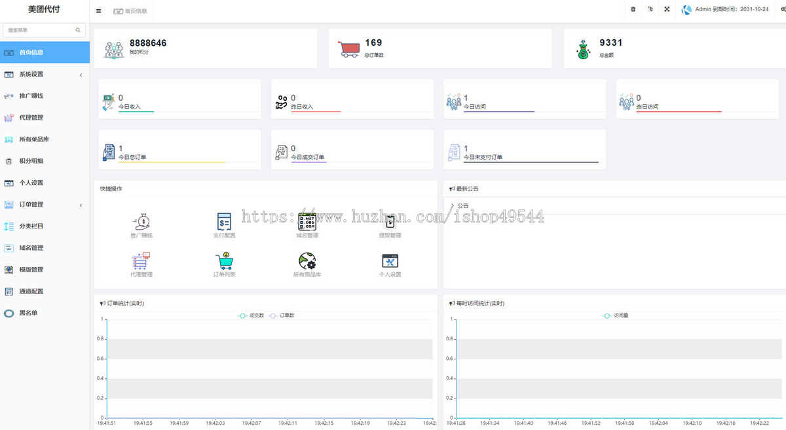Click the Admin avatar logo

pyautogui.click(x=686, y=10)
